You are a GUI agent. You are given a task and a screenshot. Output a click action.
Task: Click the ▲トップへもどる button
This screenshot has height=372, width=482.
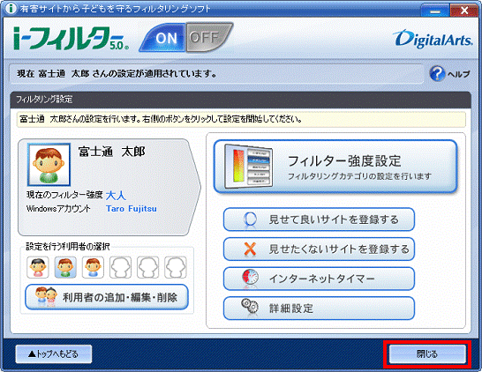(x=54, y=353)
